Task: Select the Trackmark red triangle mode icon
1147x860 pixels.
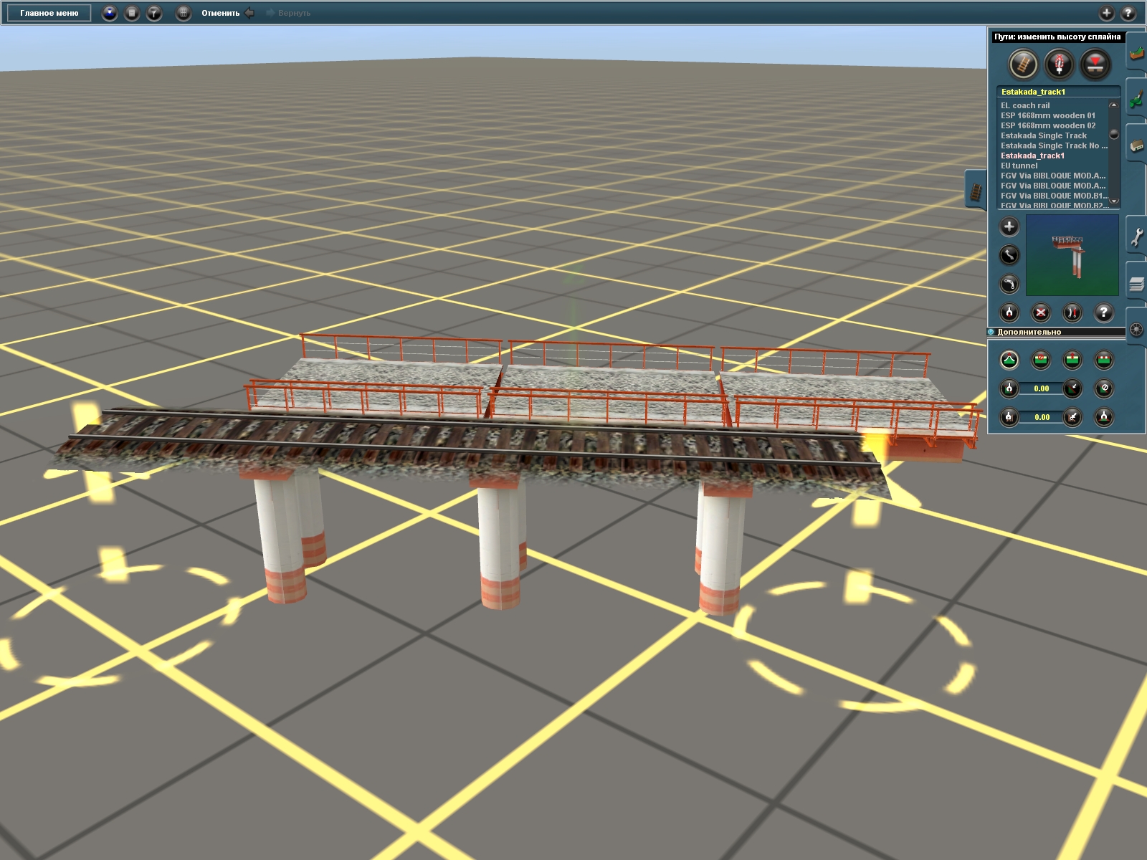Action: pyautogui.click(x=1095, y=64)
